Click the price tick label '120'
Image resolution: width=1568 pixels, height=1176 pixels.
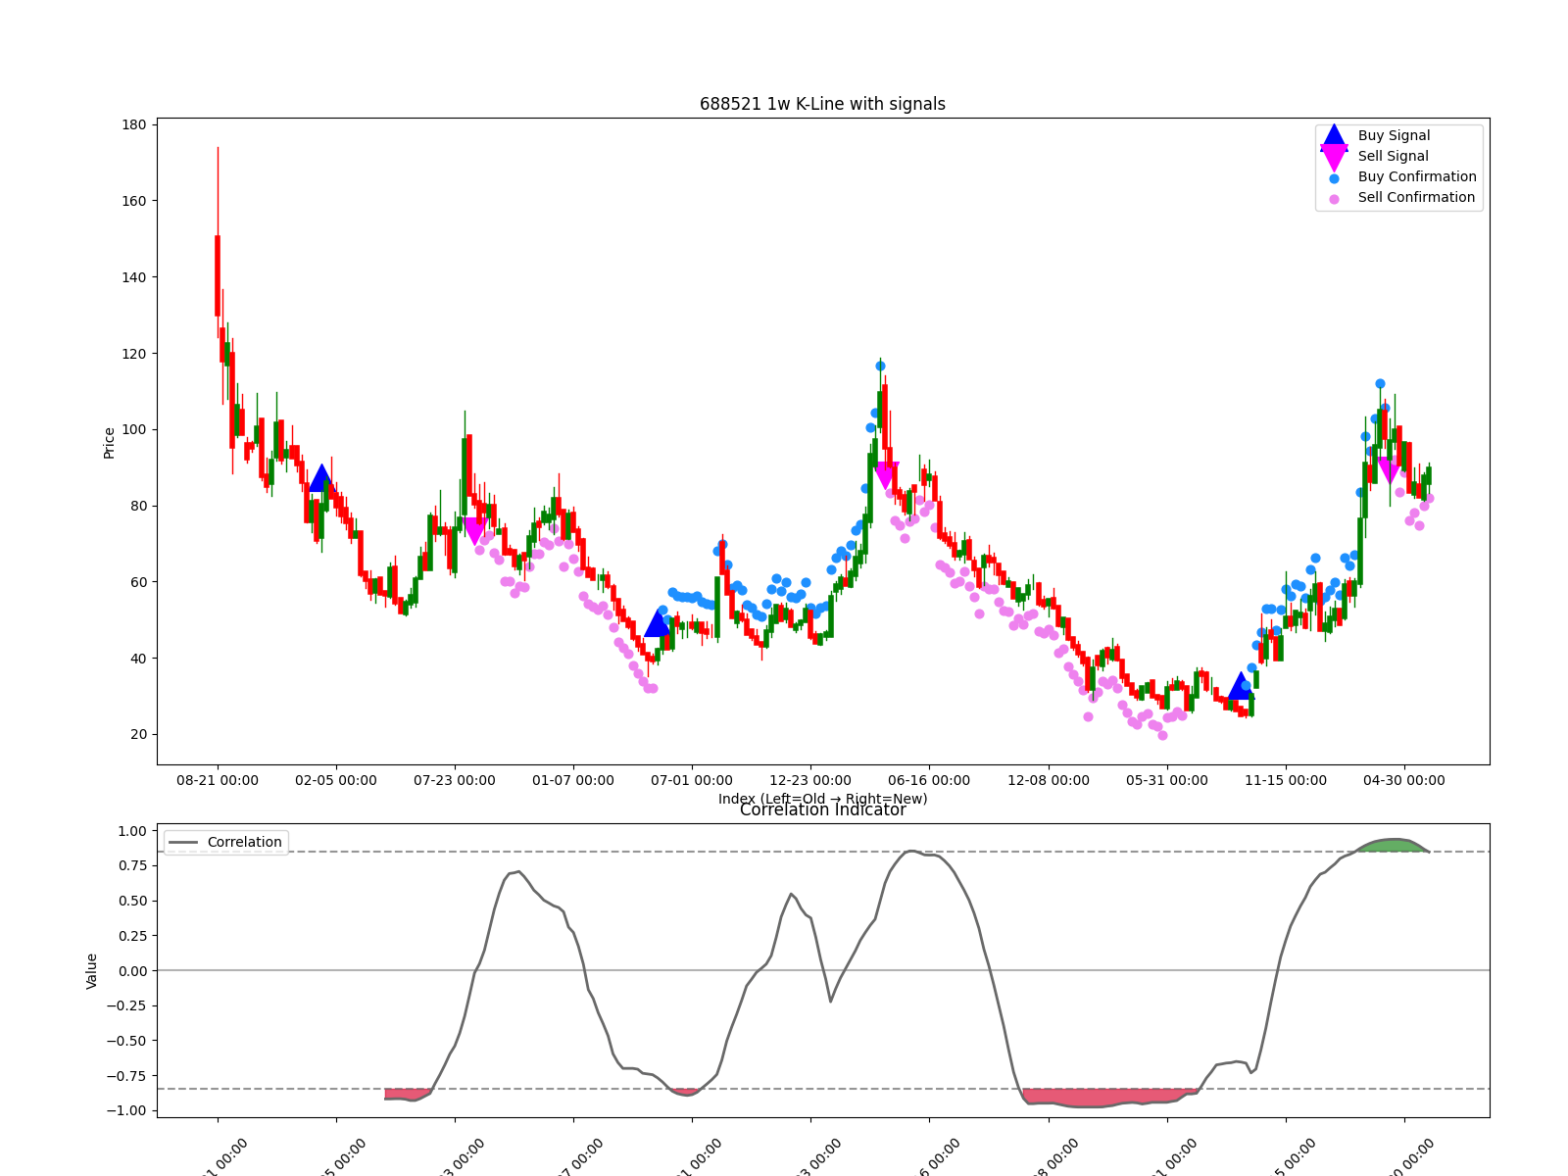pyautogui.click(x=134, y=354)
